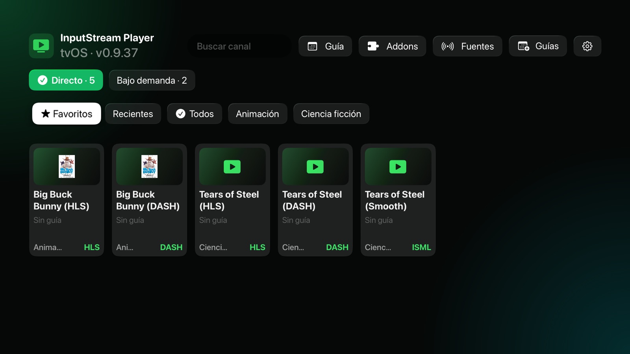The image size is (630, 354).
Task: Click the InputStream Player title
Action: [x=107, y=38]
